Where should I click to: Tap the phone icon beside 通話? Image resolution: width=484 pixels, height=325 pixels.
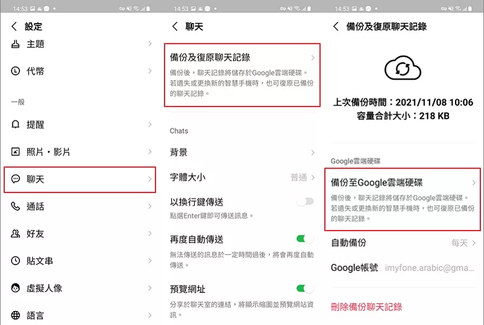16,206
